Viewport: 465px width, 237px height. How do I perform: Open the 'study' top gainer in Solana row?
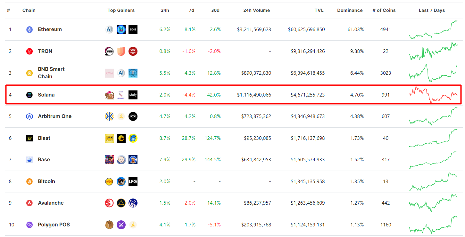[133, 95]
